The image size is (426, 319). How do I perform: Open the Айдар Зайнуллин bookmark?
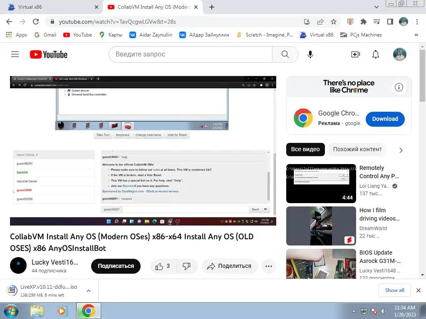tap(204, 35)
